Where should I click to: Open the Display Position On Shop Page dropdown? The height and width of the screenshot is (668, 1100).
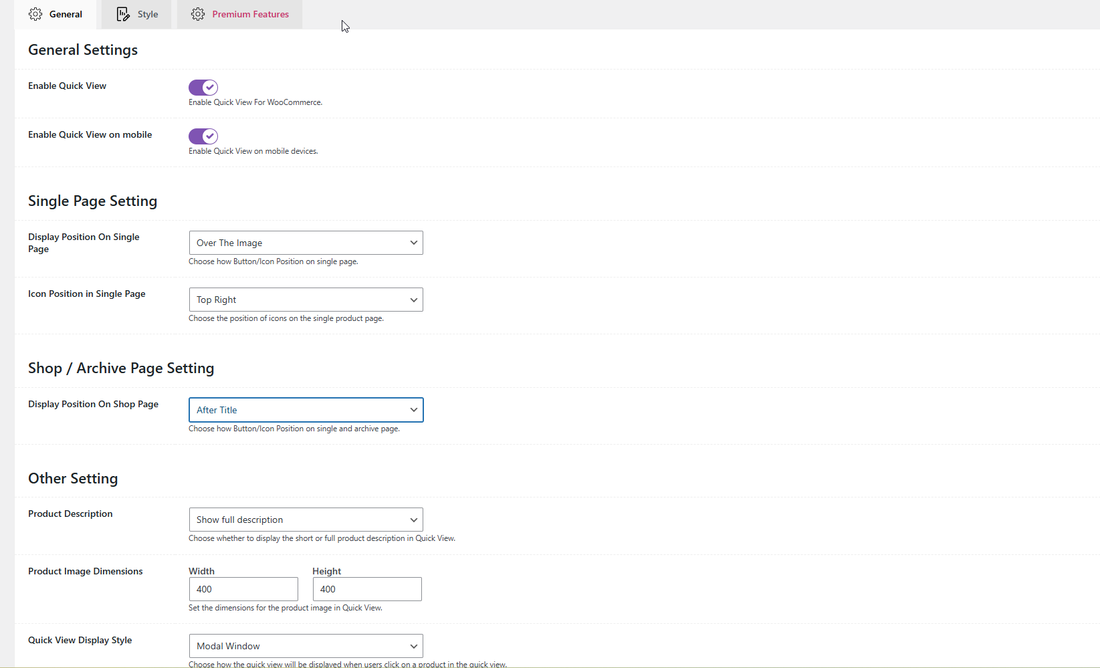[305, 409]
